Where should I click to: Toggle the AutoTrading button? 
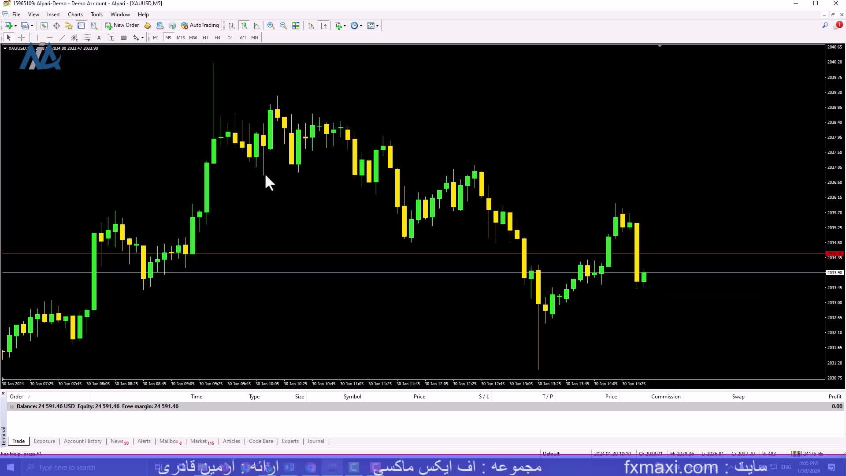[200, 26]
